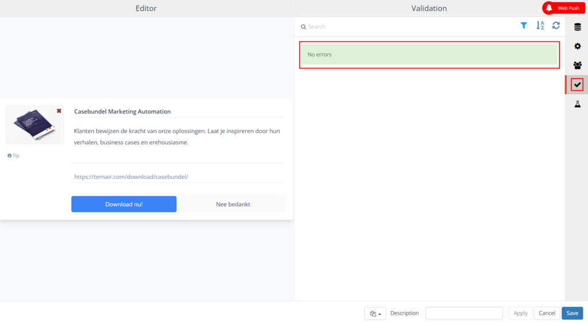This screenshot has width=588, height=323.
Task: Click the Download nu! button
Action: (x=123, y=204)
